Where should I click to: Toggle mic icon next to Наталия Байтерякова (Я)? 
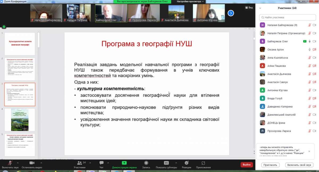(309, 25)
